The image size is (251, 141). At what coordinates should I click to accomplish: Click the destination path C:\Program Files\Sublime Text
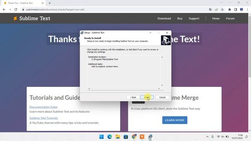pos(105,59)
